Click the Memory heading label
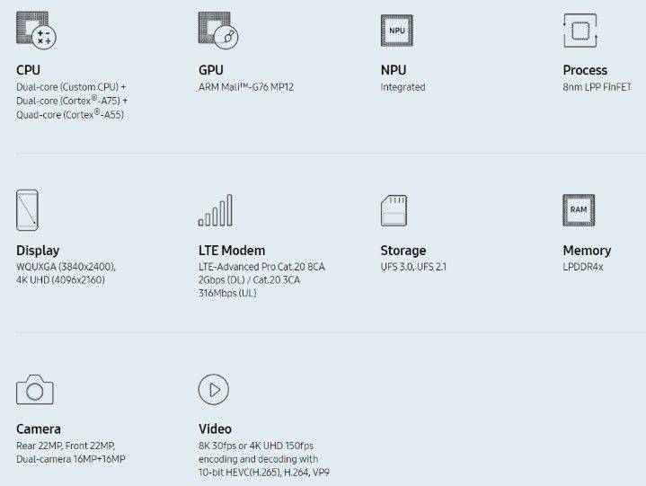The image size is (646, 486). 587,251
